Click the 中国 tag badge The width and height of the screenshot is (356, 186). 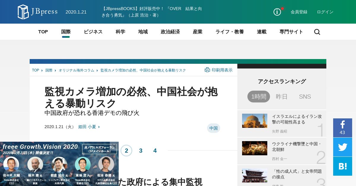214,128
